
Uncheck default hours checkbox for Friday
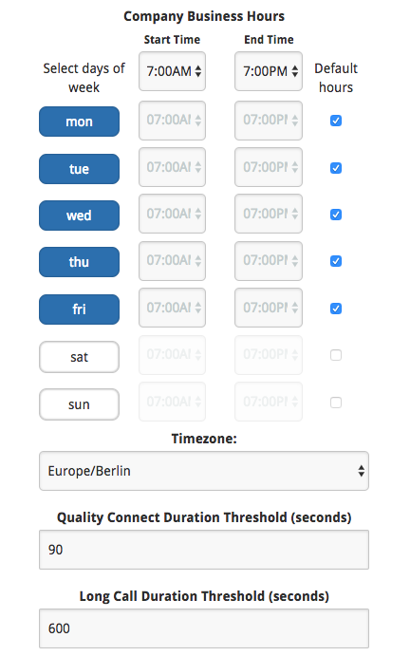(336, 309)
